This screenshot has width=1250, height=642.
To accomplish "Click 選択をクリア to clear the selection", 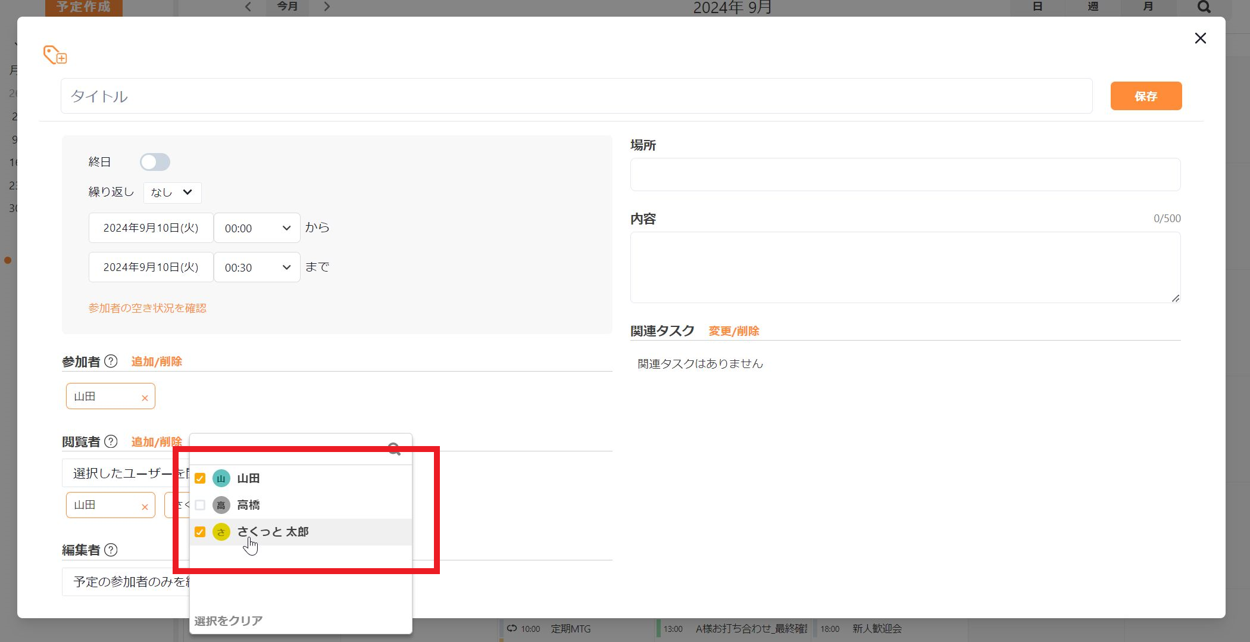I will click(228, 621).
